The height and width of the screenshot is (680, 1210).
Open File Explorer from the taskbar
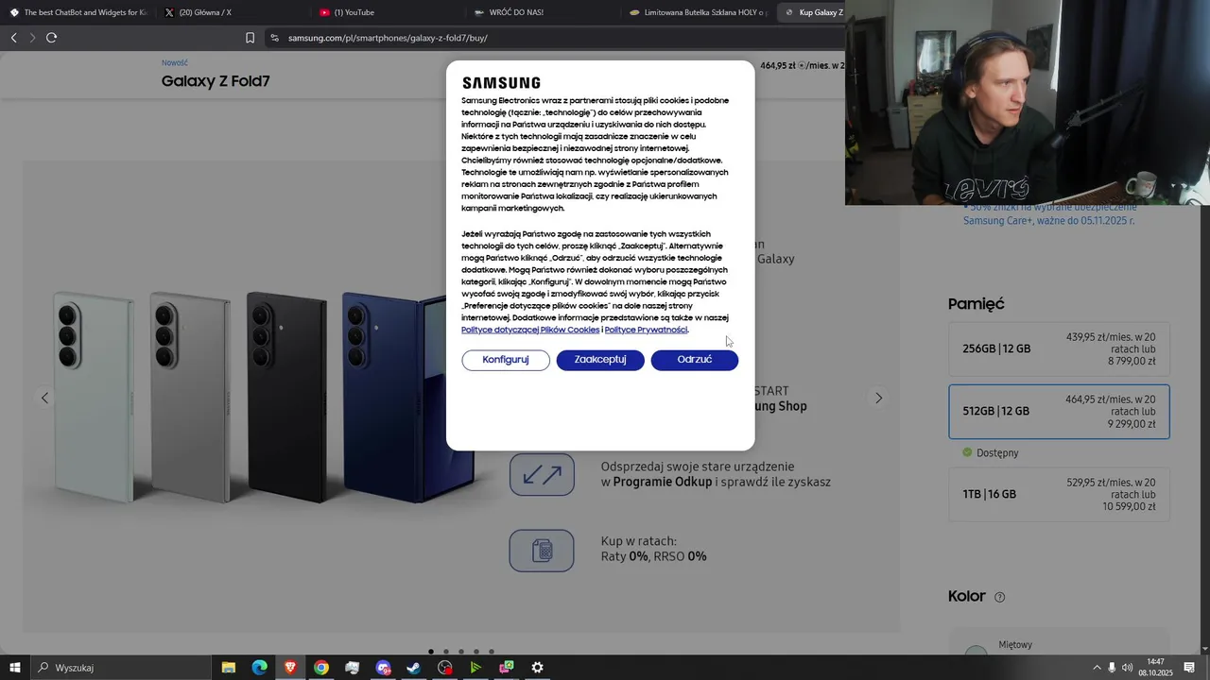pos(228,668)
